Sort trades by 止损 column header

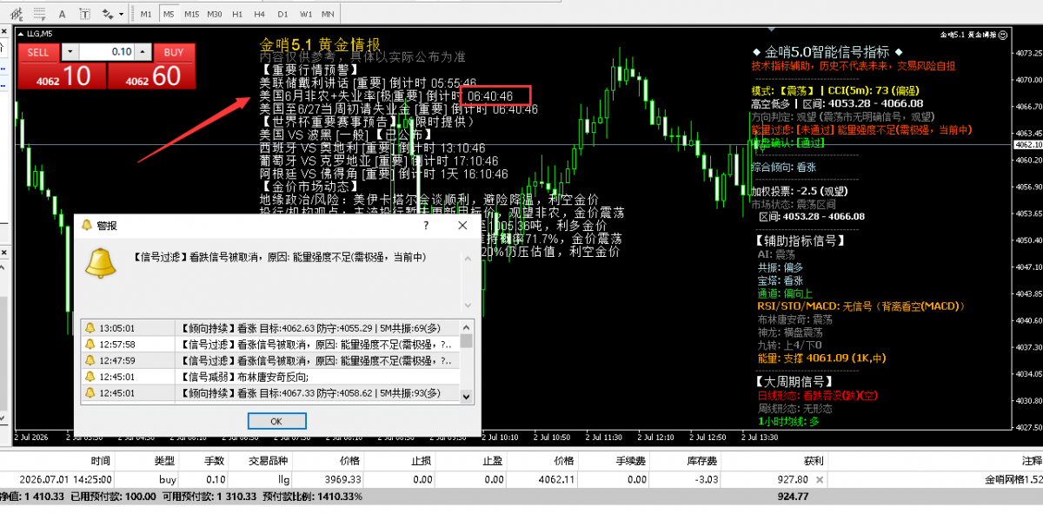tap(422, 461)
